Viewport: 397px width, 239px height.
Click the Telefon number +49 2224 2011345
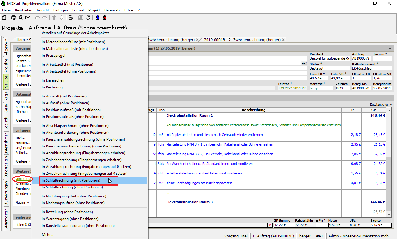tap(292, 88)
